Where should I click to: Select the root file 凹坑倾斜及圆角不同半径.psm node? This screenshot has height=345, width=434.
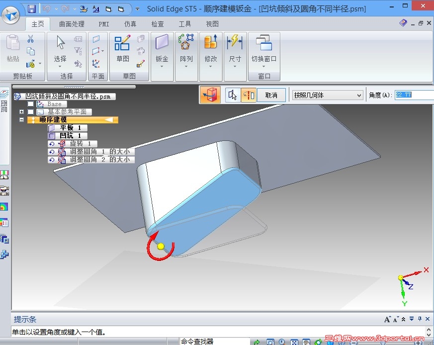(65, 96)
